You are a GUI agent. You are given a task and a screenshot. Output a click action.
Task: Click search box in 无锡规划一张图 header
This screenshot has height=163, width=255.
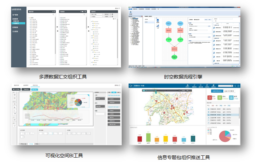(225, 86)
